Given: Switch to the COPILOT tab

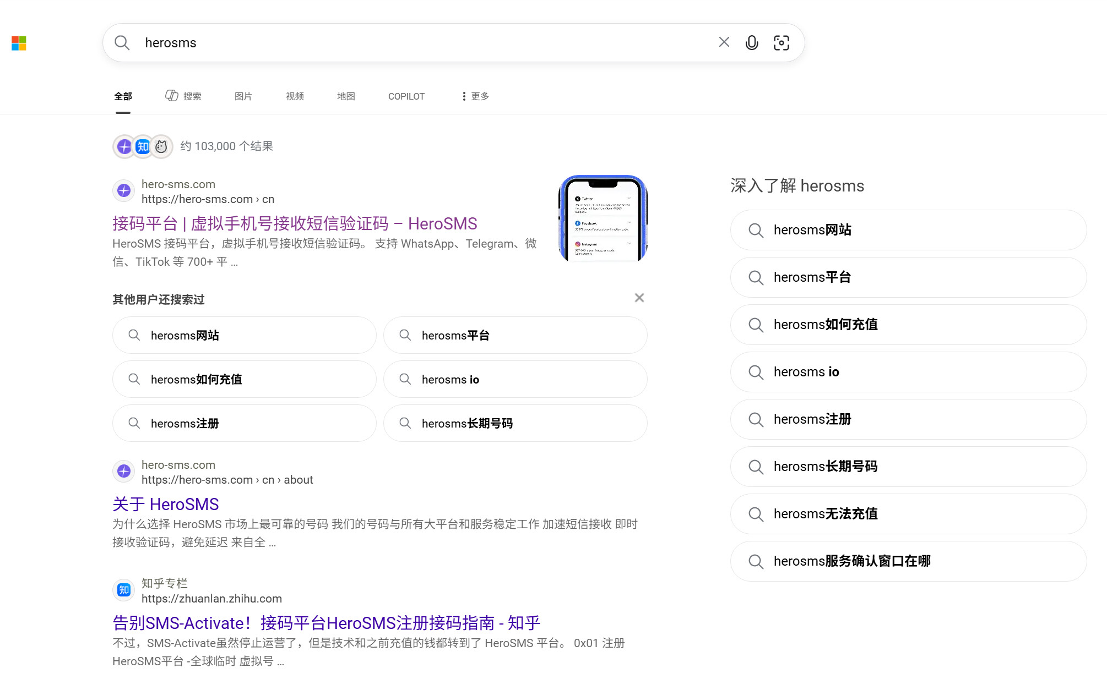Looking at the screenshot, I should pos(406,96).
